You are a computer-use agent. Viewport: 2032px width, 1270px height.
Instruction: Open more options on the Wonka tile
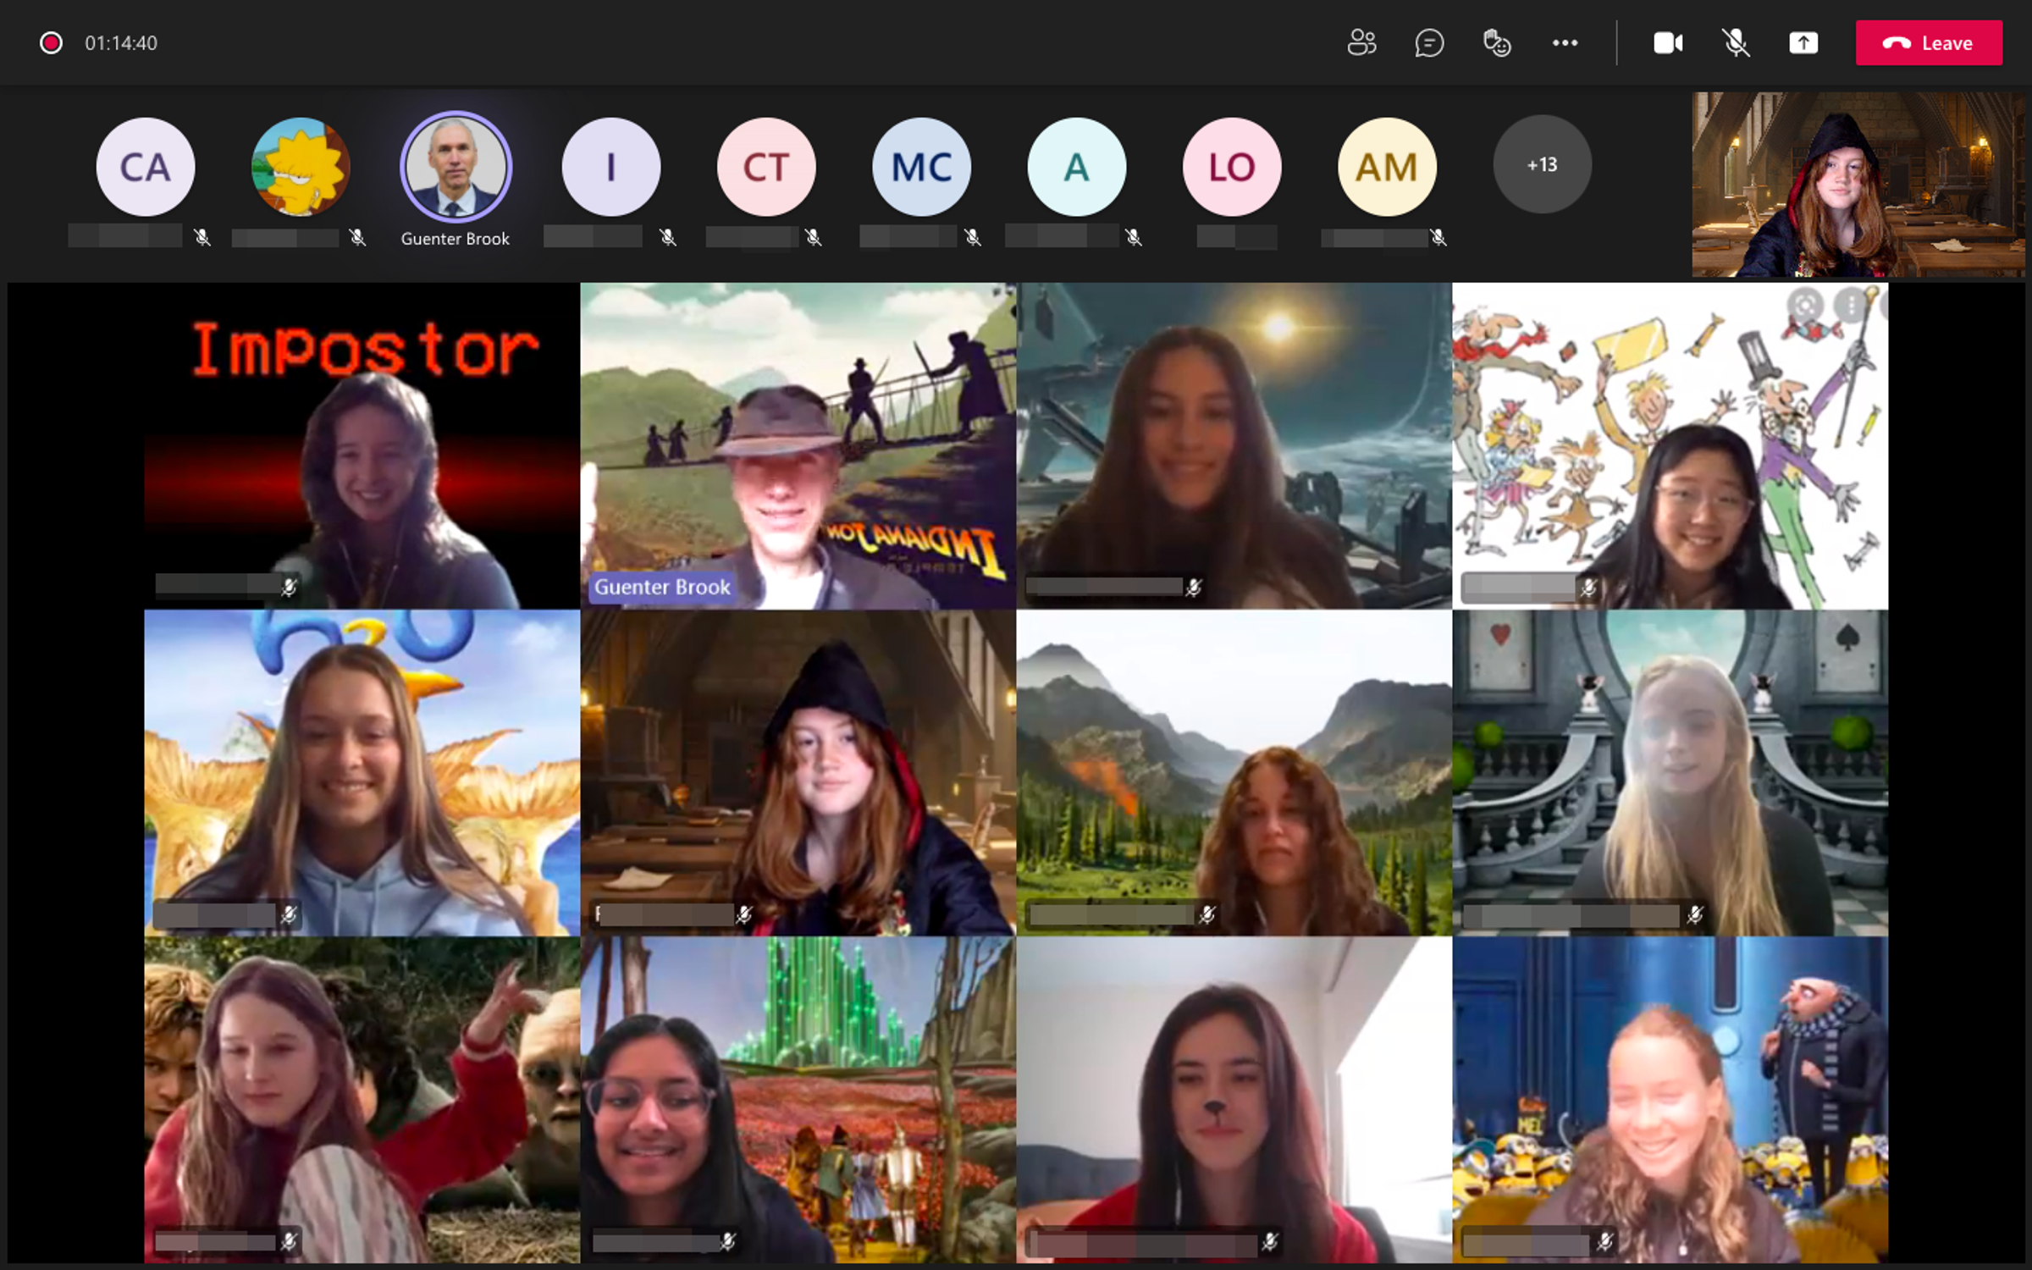[1852, 305]
